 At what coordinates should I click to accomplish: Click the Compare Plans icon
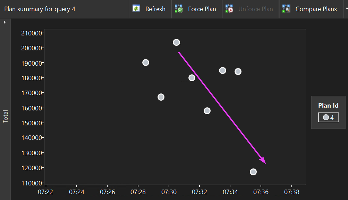point(286,9)
